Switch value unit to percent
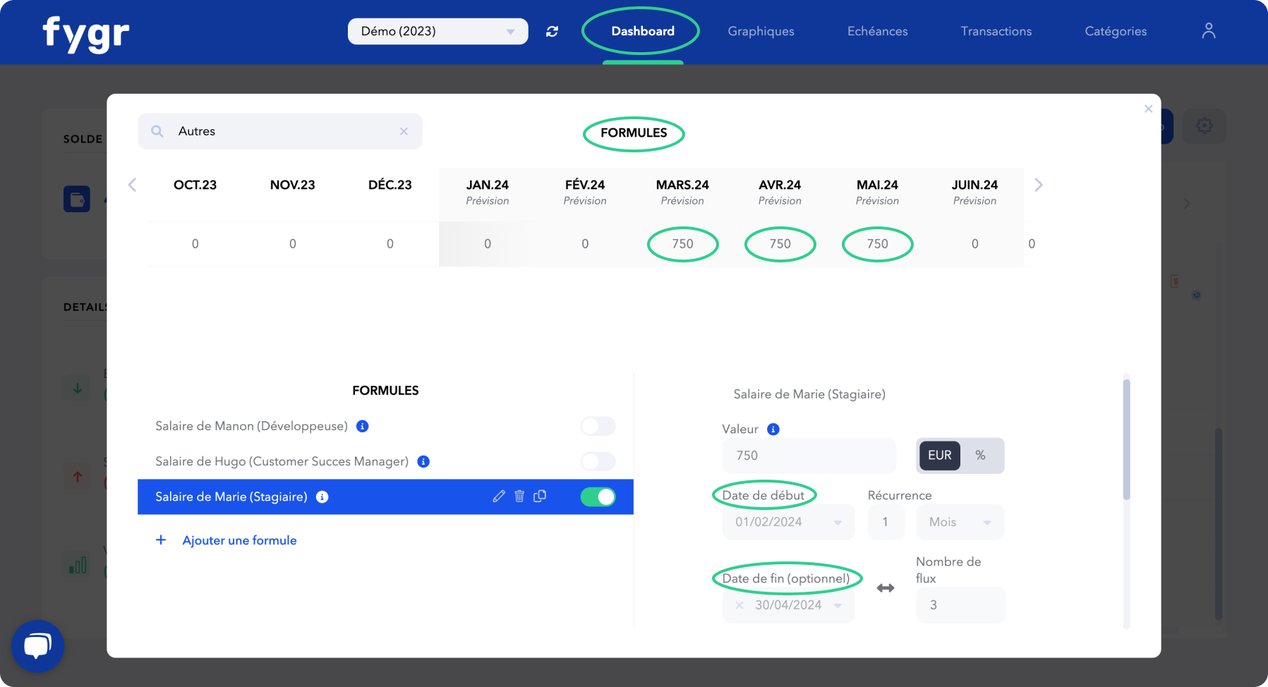1268x687 pixels. (981, 456)
